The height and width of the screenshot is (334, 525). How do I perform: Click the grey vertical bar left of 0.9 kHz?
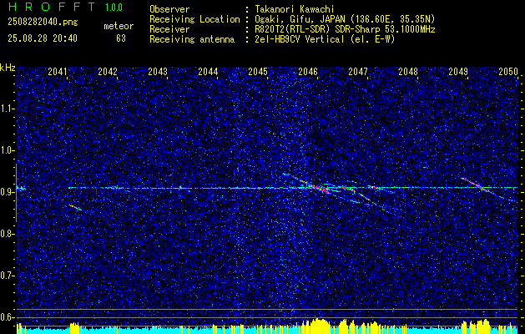[x=16, y=193]
